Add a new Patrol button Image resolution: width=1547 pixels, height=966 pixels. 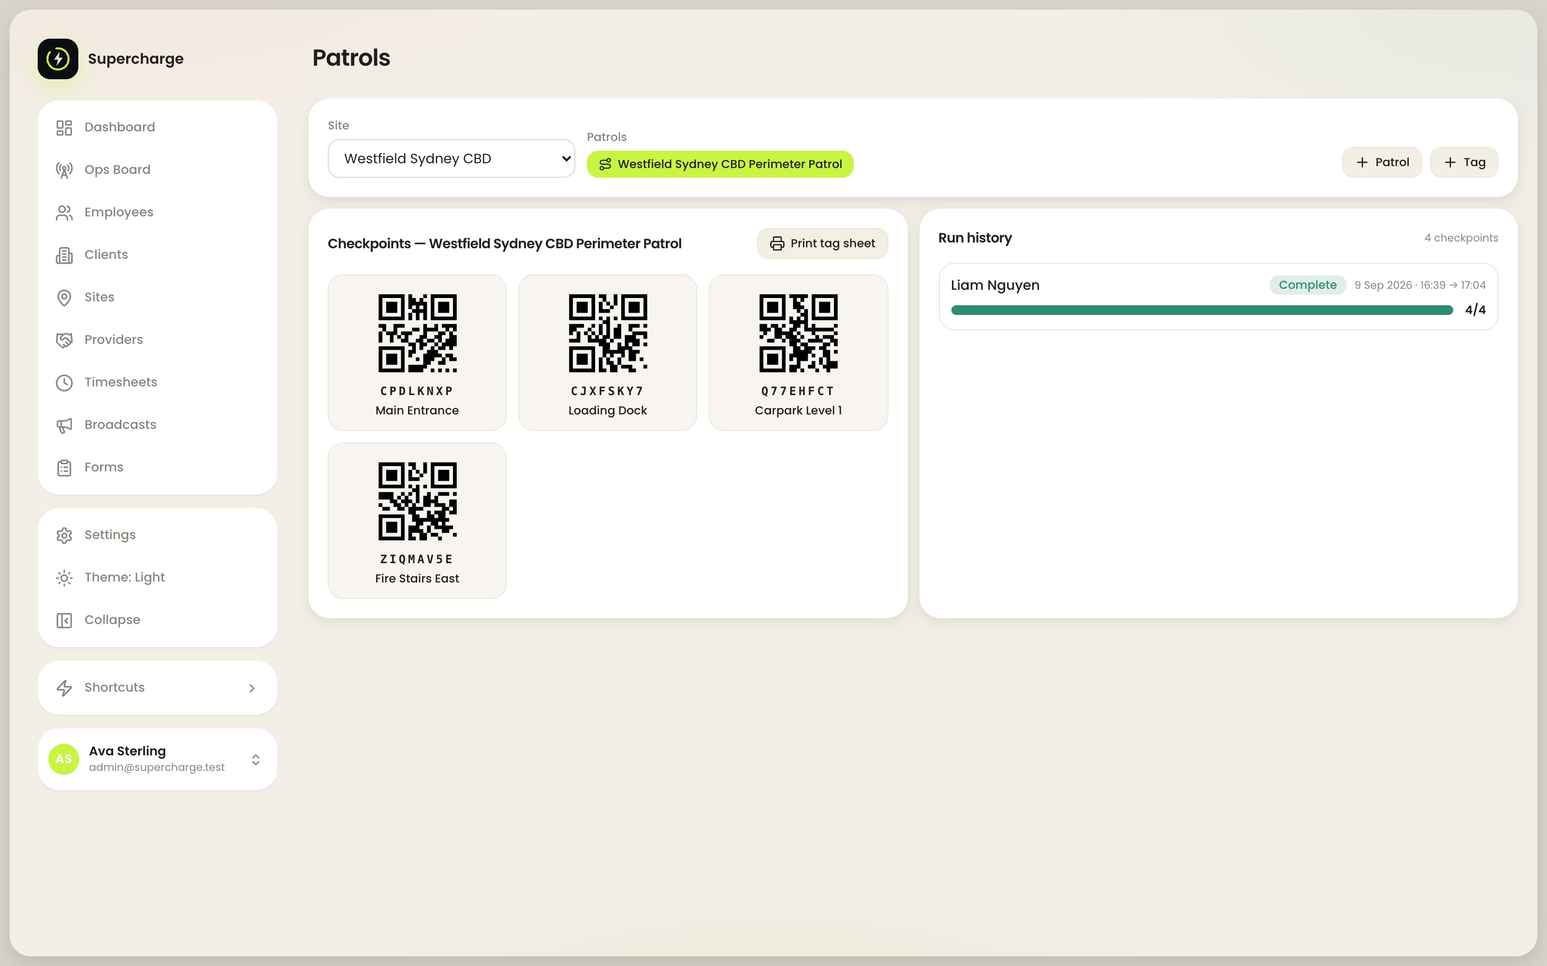1382,162
